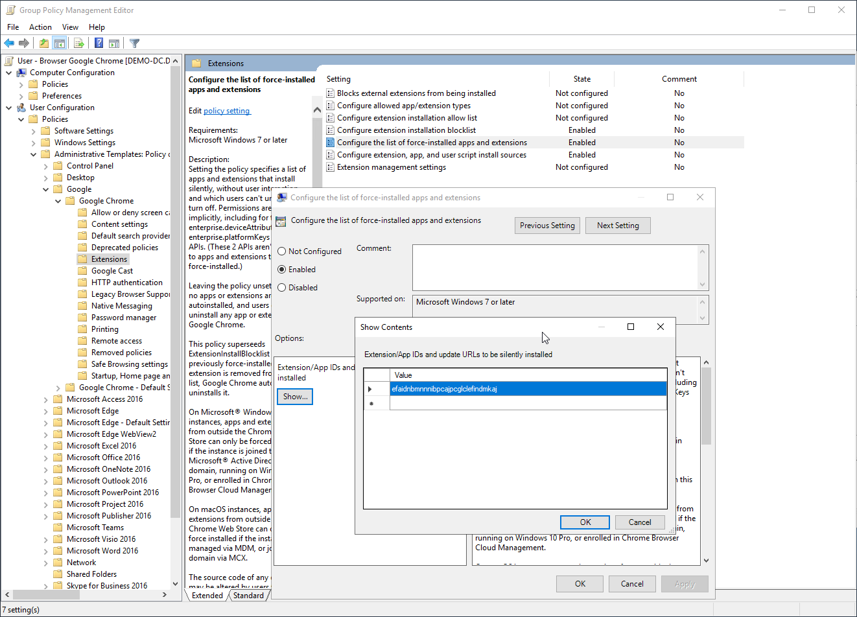
Task: Click the Export List toolbar icon
Action: [x=79, y=43]
